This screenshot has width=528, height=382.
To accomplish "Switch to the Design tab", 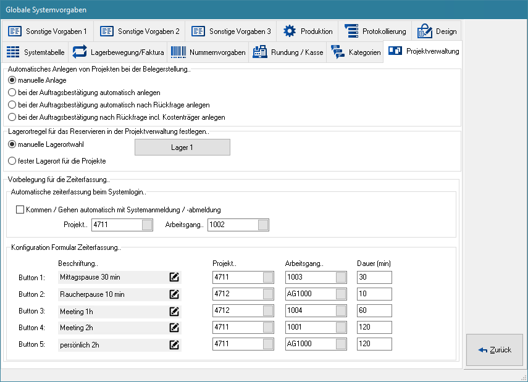I will pos(437,31).
